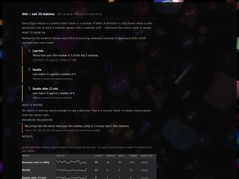The image size is (239, 179).
Task: Select the 'METRICS' section label
Action: [27, 137]
